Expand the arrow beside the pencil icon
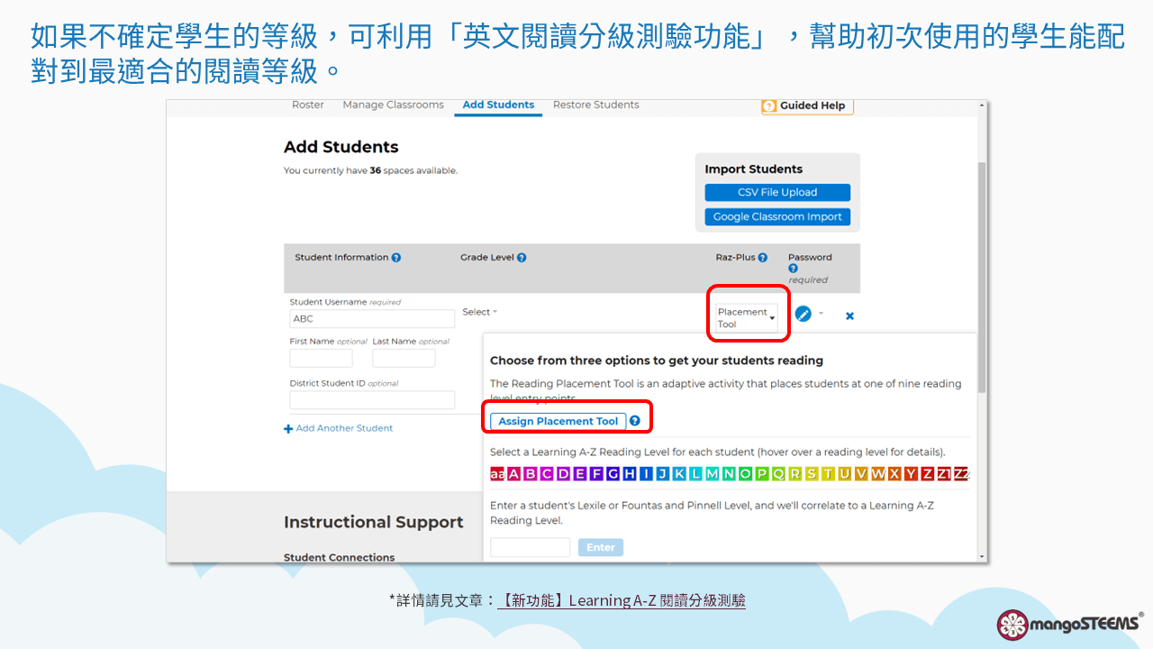This screenshot has width=1153, height=649. pos(821,314)
